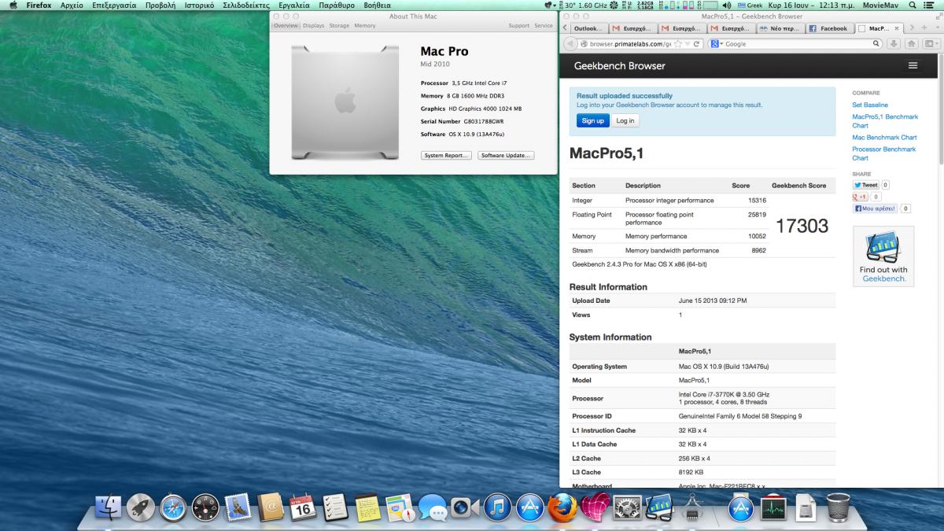The width and height of the screenshot is (944, 531).
Task: Switch to Memory tab in About This Mac
Action: pyautogui.click(x=365, y=26)
